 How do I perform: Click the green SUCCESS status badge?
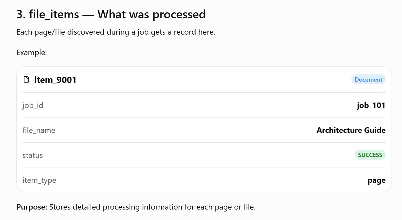click(370, 155)
